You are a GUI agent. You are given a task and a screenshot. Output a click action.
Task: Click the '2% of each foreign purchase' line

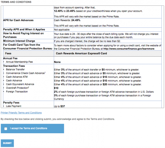pyautogui.click(x=104, y=92)
